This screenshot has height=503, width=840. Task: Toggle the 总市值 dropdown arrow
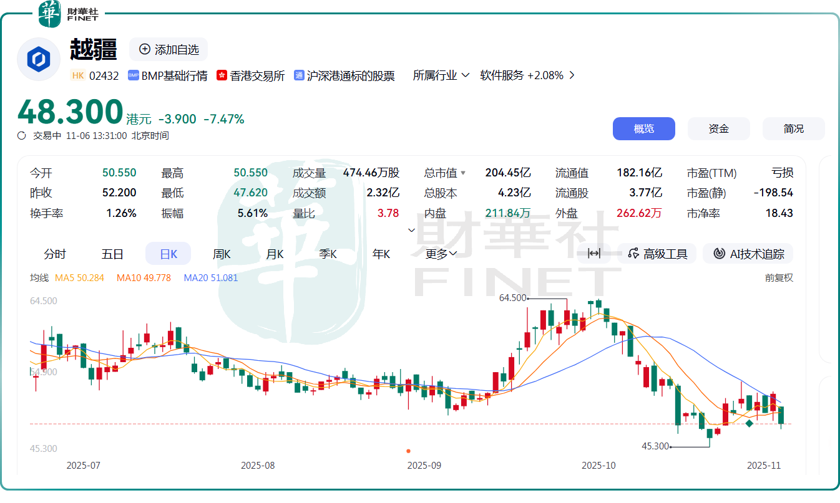pos(463,173)
